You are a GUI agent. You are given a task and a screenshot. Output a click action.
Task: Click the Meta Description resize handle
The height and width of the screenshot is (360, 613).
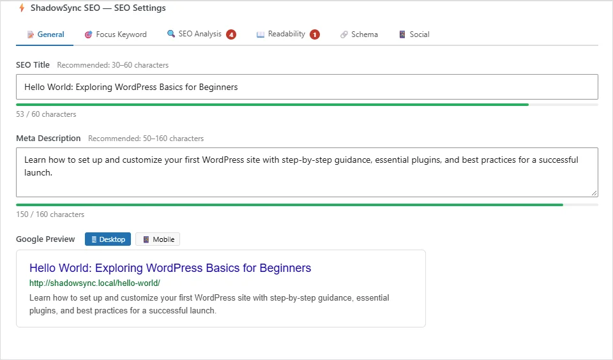pos(594,193)
